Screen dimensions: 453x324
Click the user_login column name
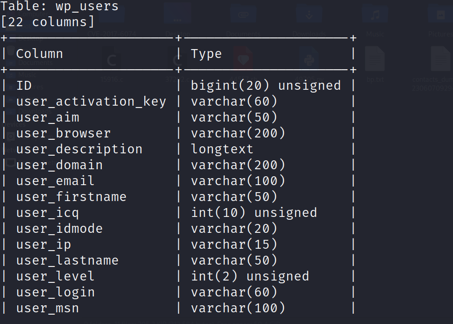(x=55, y=292)
